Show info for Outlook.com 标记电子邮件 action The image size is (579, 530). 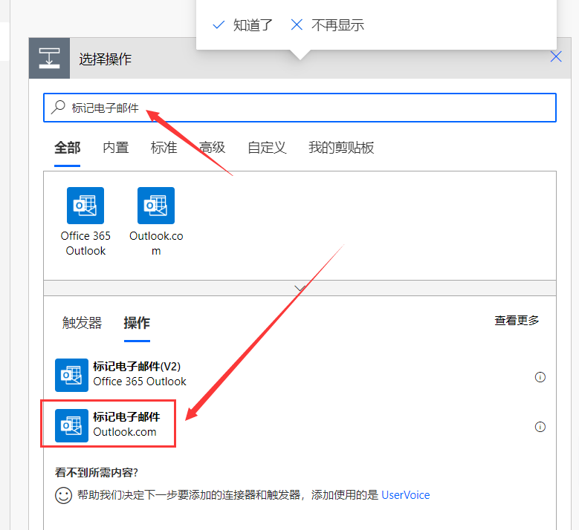(x=540, y=427)
